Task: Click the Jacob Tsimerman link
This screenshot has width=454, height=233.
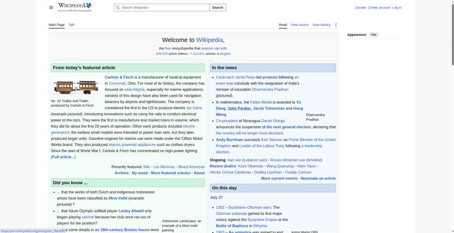Action: click(268, 109)
